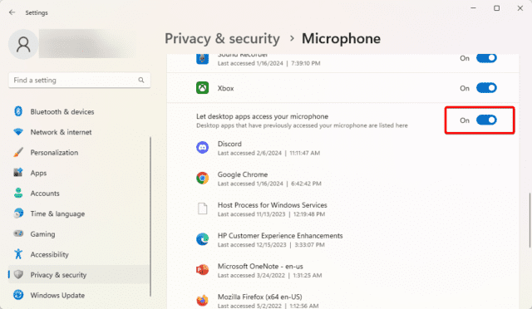
Task: Click the Microsoft OneNote app icon
Action: (203, 270)
